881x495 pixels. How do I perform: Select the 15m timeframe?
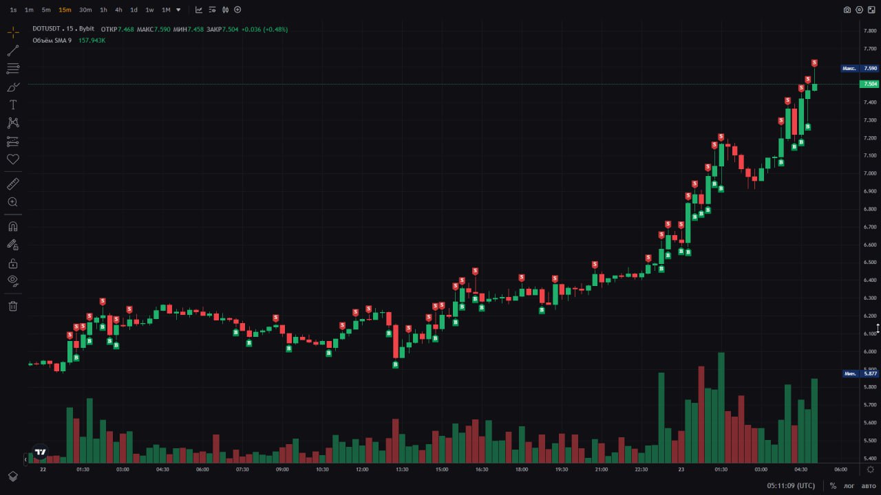[x=65, y=10]
